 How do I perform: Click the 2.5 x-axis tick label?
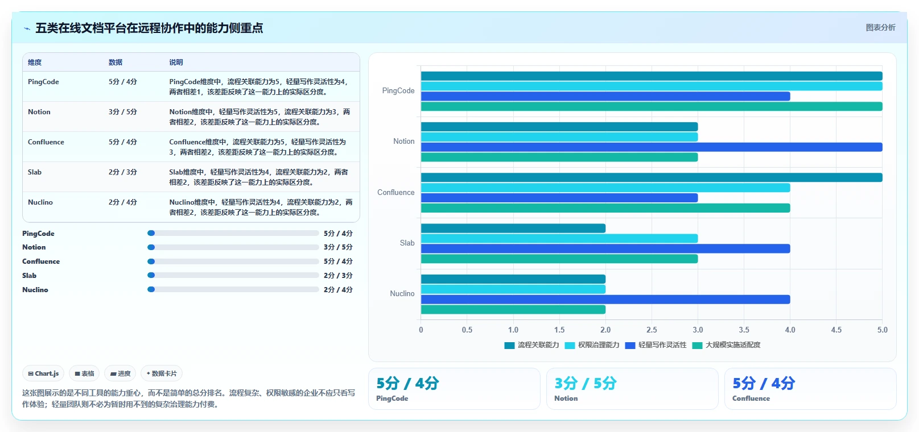pos(652,330)
